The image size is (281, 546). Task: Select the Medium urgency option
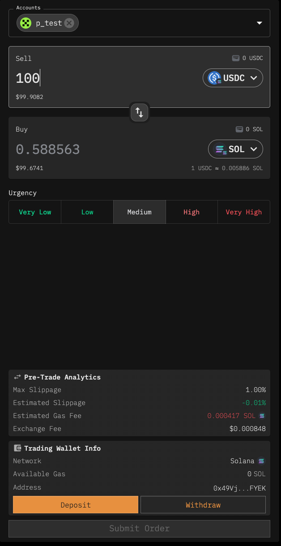(x=139, y=212)
